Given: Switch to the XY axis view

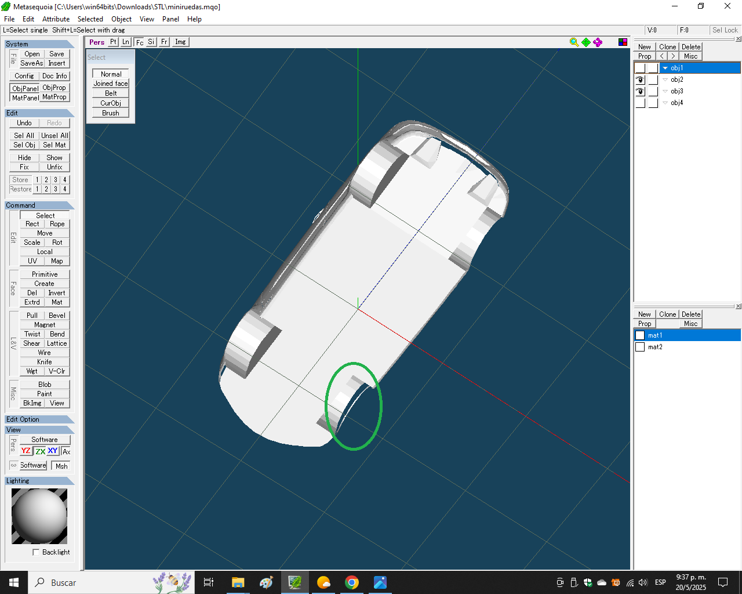Looking at the screenshot, I should click(x=53, y=451).
